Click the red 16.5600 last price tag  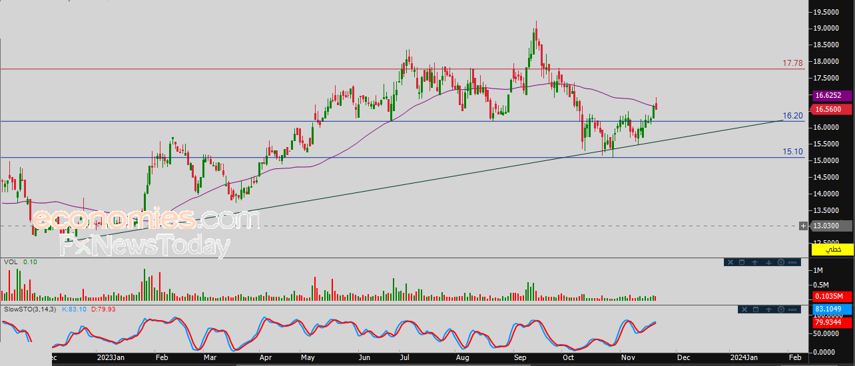(829, 109)
